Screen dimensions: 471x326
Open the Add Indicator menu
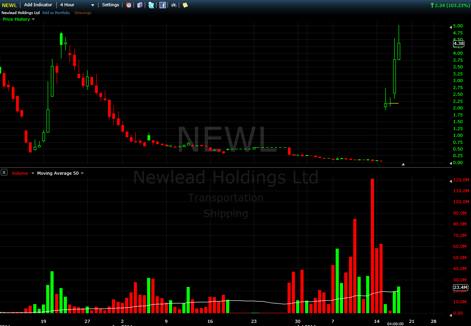pos(38,5)
